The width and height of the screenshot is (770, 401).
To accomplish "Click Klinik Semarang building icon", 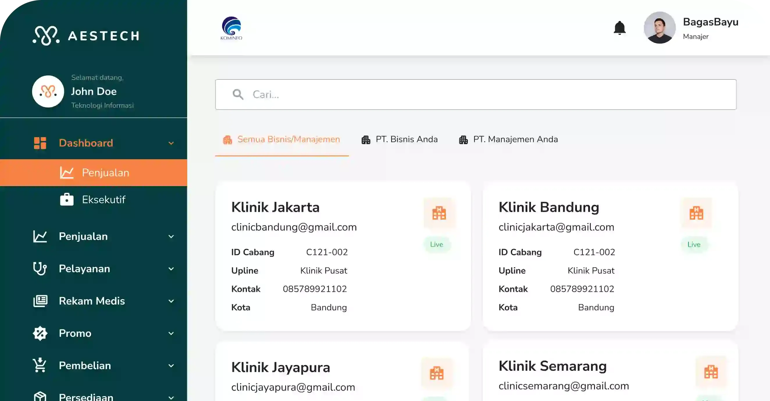I will (711, 372).
